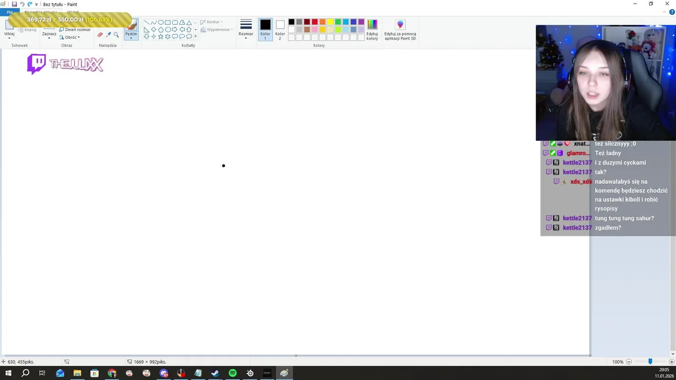The width and height of the screenshot is (676, 380).
Task: Click the zoom slider handle
Action: point(650,362)
